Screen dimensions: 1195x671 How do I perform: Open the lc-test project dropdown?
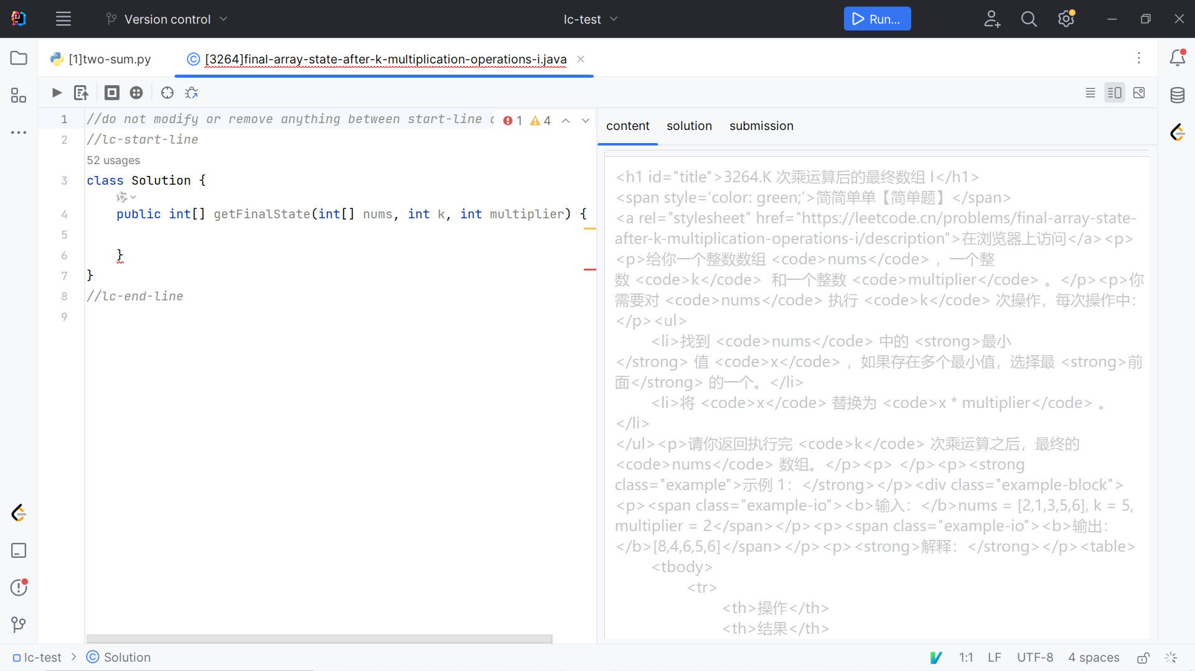(x=591, y=19)
